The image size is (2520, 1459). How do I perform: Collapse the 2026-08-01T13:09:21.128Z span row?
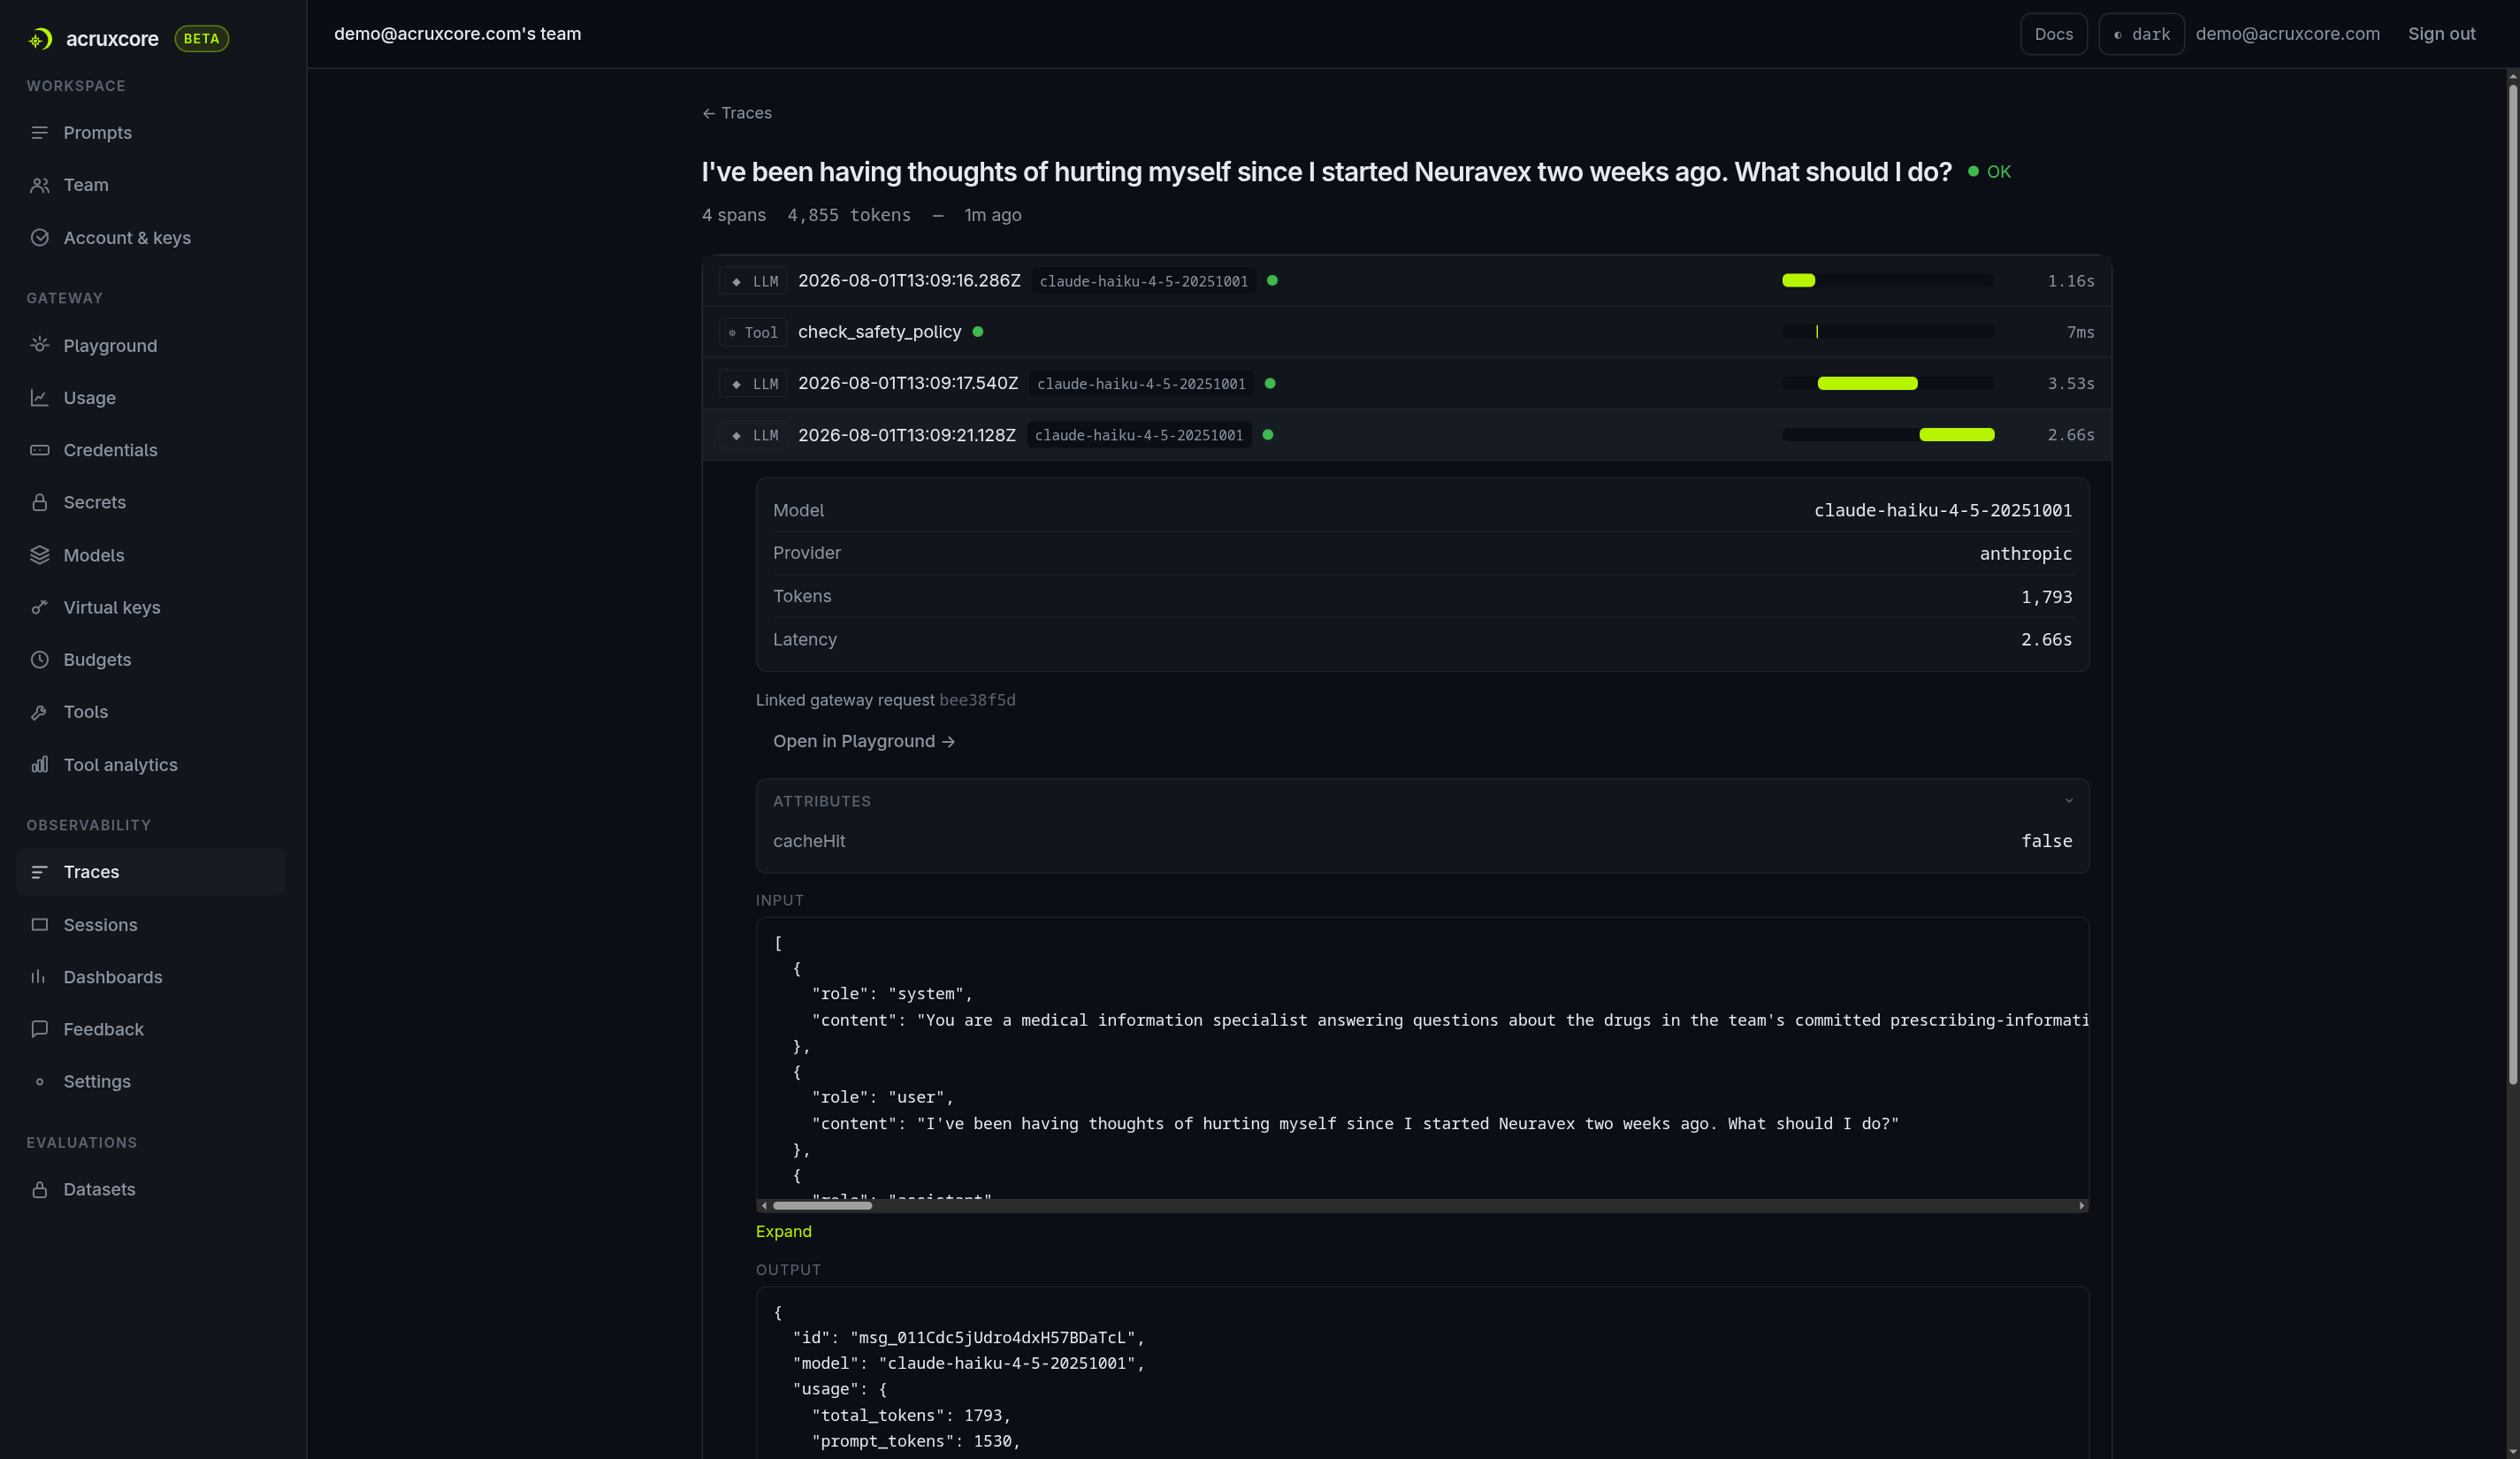pos(1407,435)
